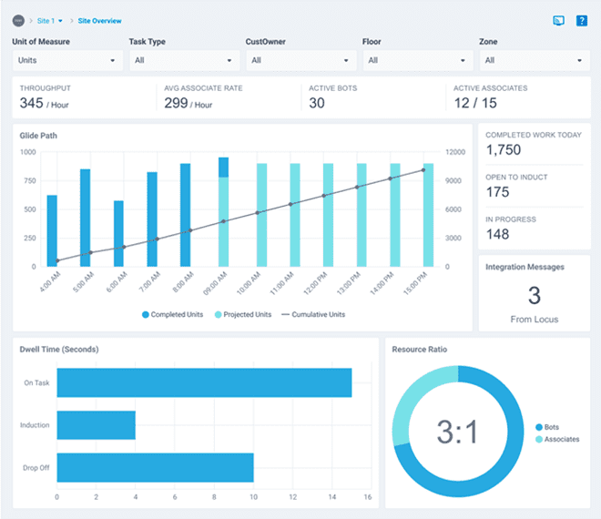Click the On Task dwell time bar
This screenshot has height=519, width=601.
[204, 383]
